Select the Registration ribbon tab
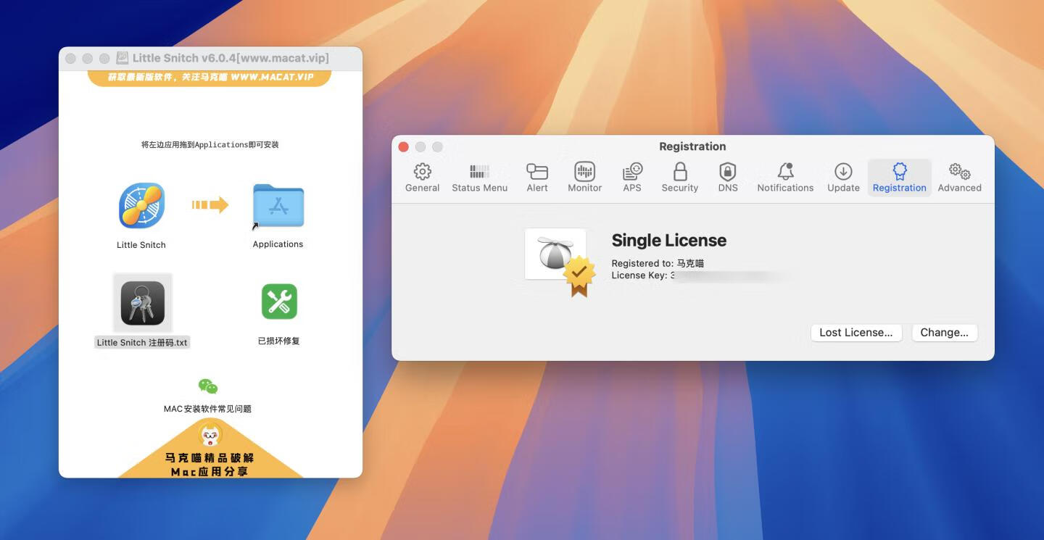 point(899,178)
